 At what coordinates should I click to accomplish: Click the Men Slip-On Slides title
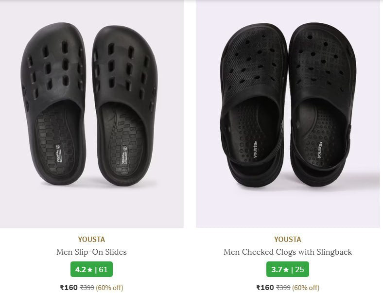pos(91,252)
